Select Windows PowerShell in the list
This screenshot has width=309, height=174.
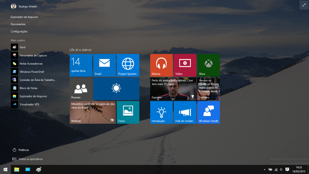point(32,72)
